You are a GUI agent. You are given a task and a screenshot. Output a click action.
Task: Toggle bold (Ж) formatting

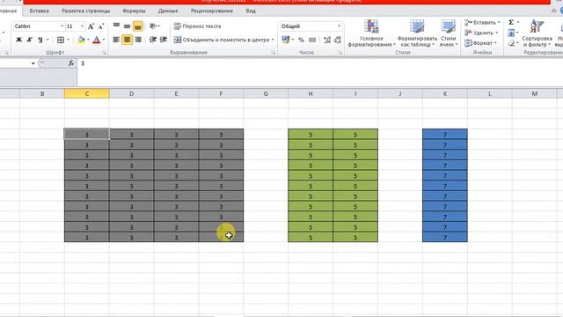click(x=18, y=40)
